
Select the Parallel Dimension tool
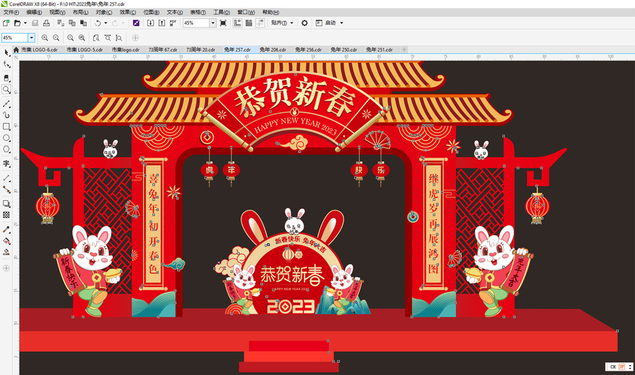coord(6,178)
